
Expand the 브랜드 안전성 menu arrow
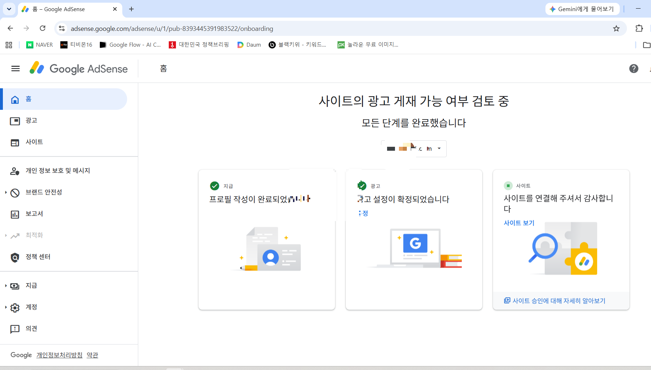6,192
